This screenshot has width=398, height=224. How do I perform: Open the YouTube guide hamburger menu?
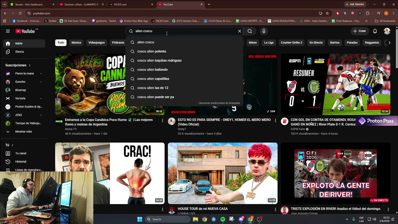coord(8,31)
